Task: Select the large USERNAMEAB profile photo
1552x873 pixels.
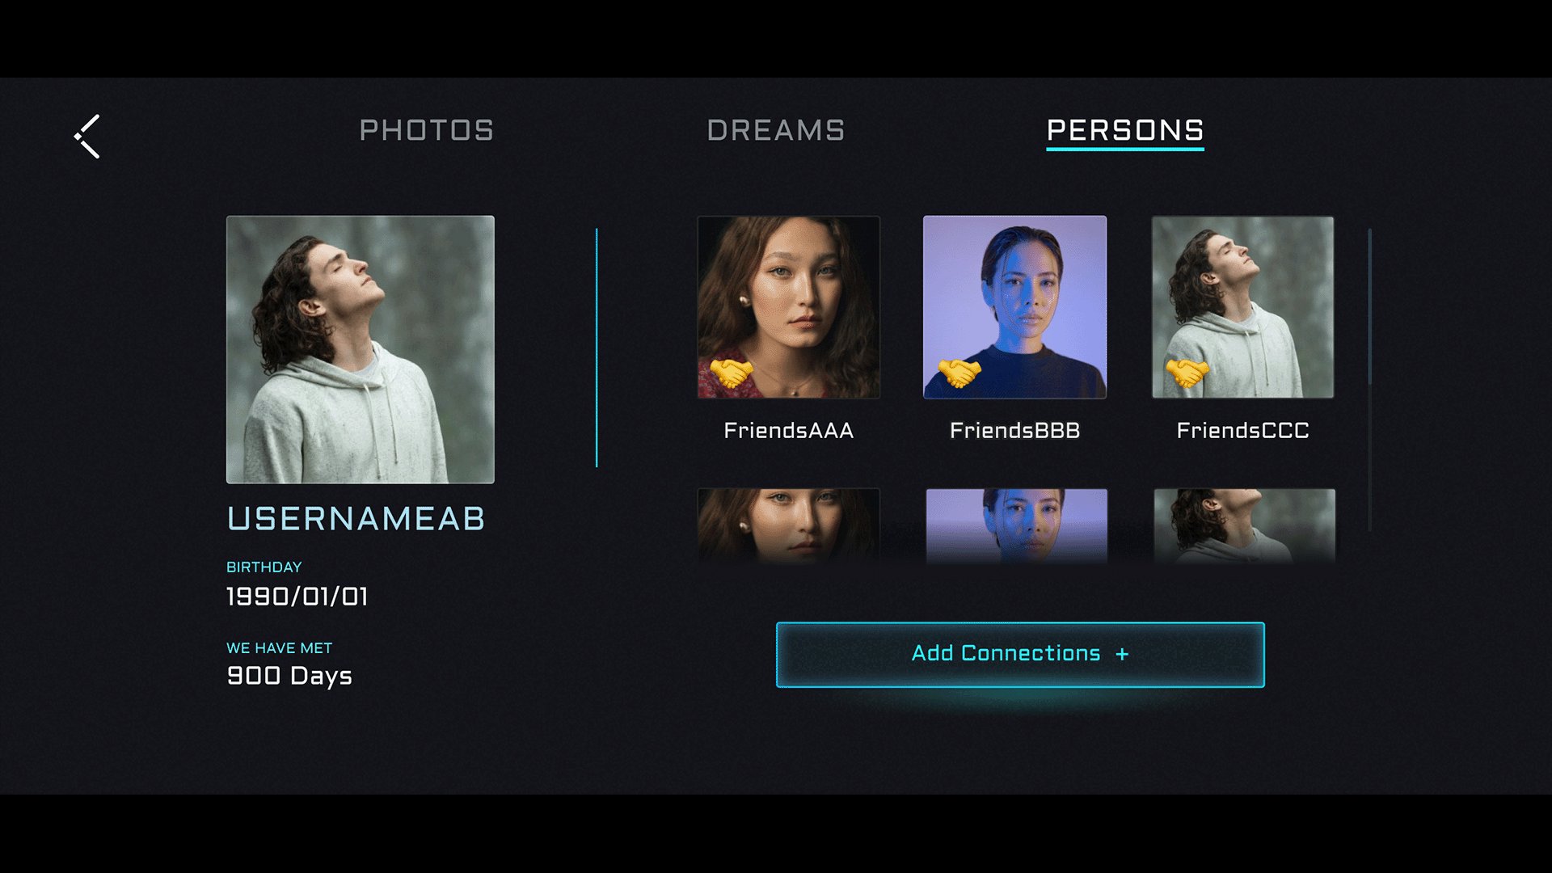Action: point(361,349)
